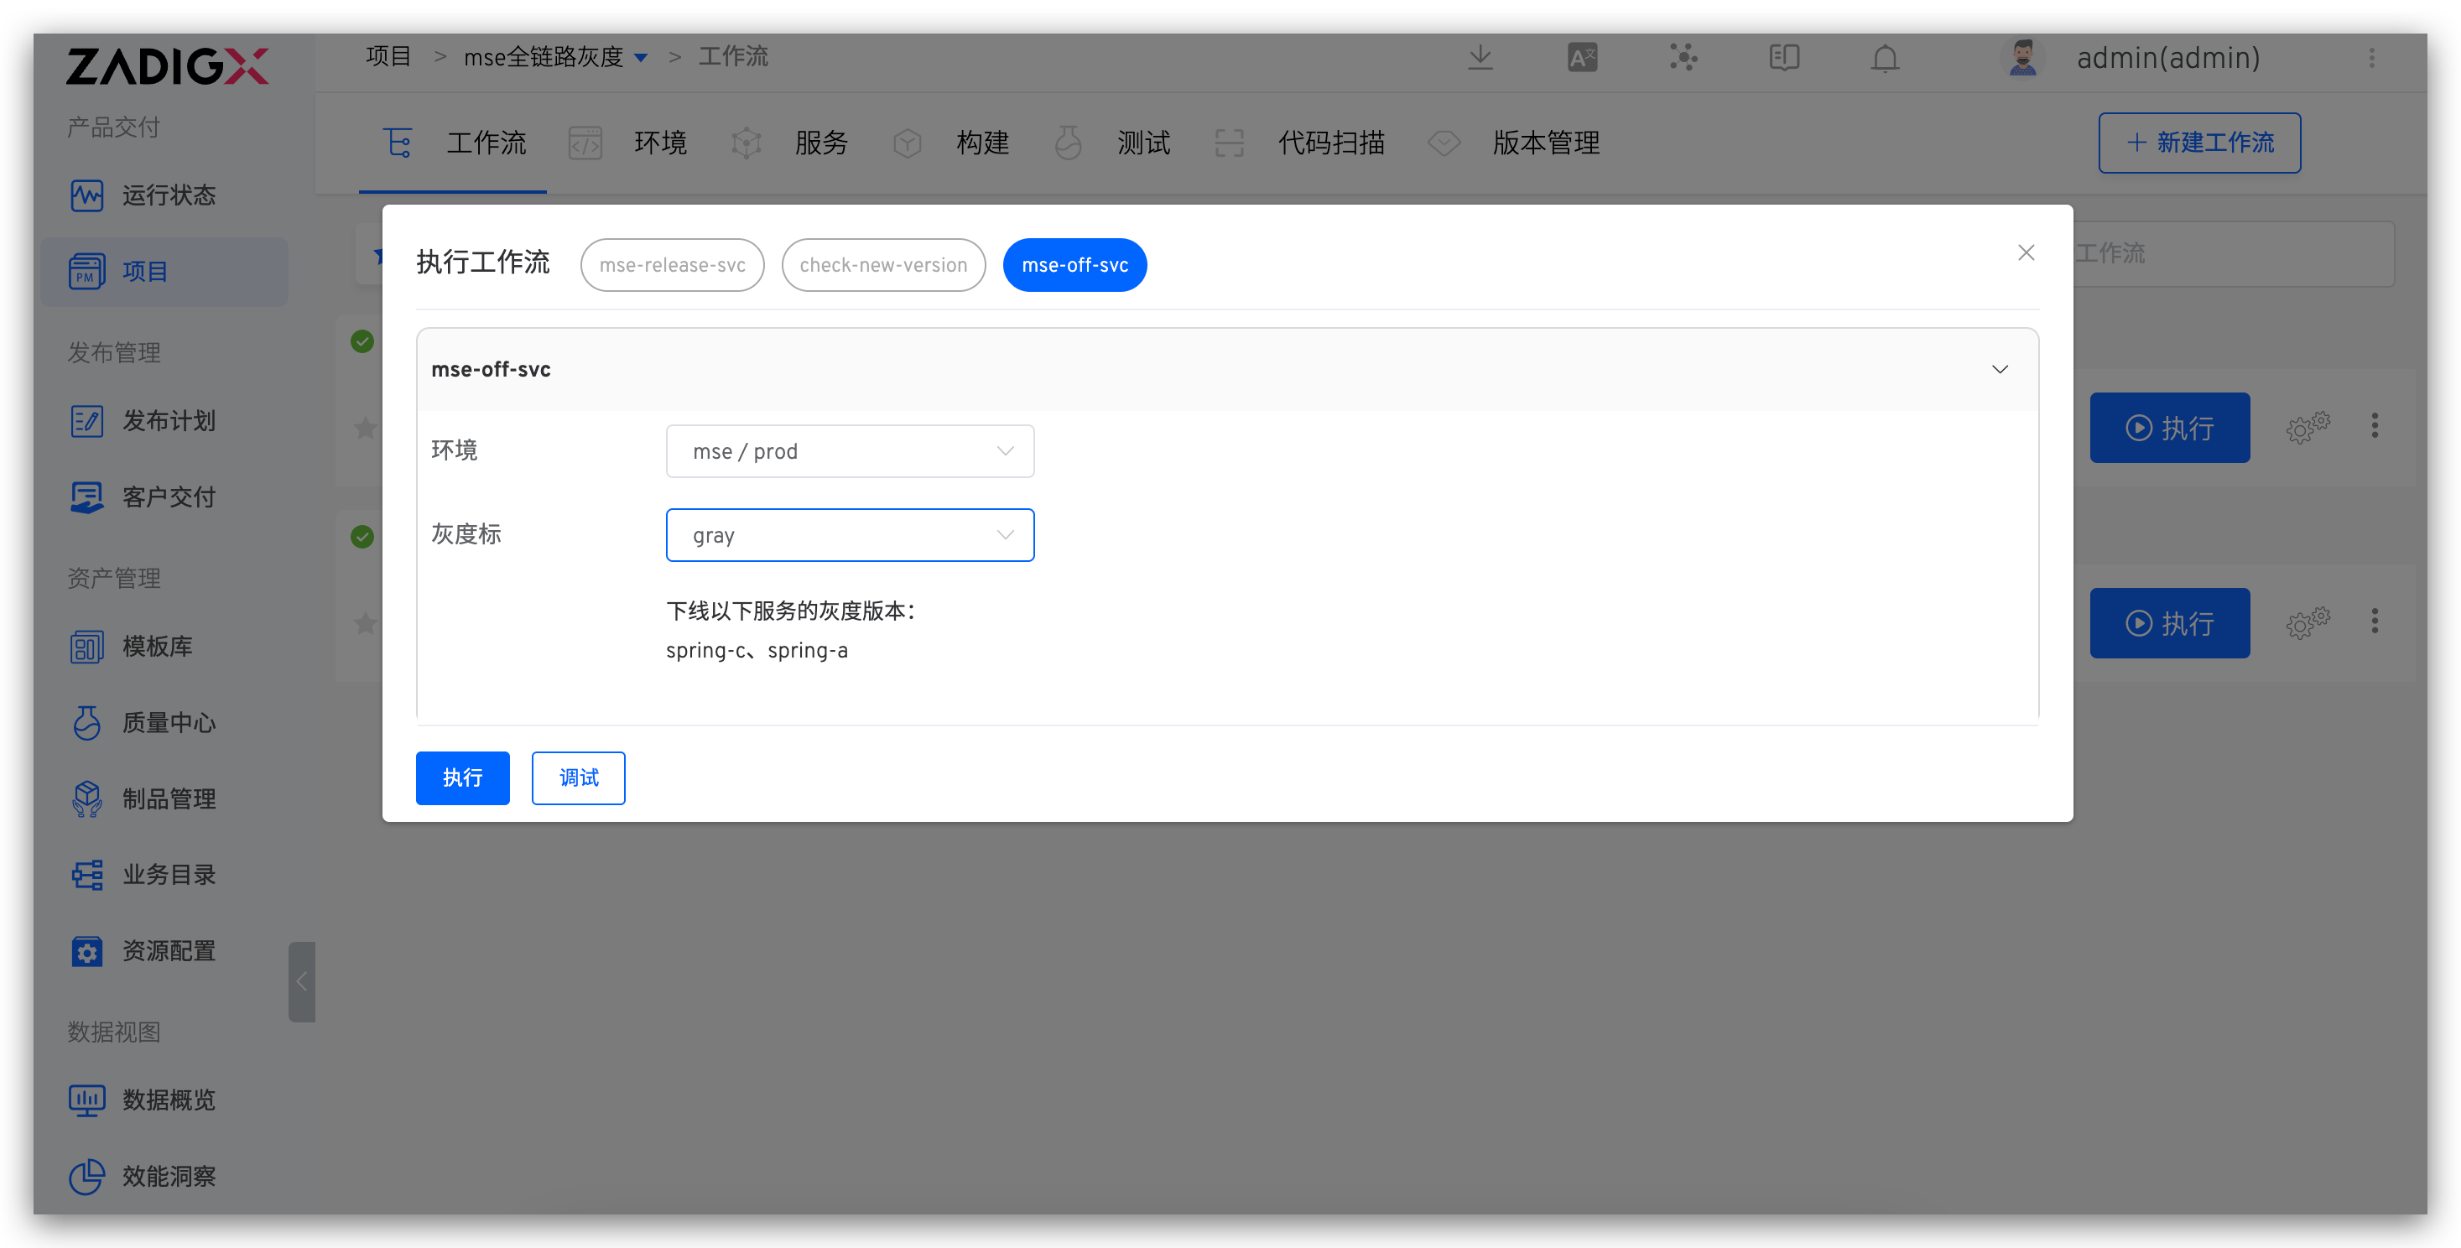Click the language translate icon
The height and width of the screenshot is (1248, 2461).
tap(1582, 59)
